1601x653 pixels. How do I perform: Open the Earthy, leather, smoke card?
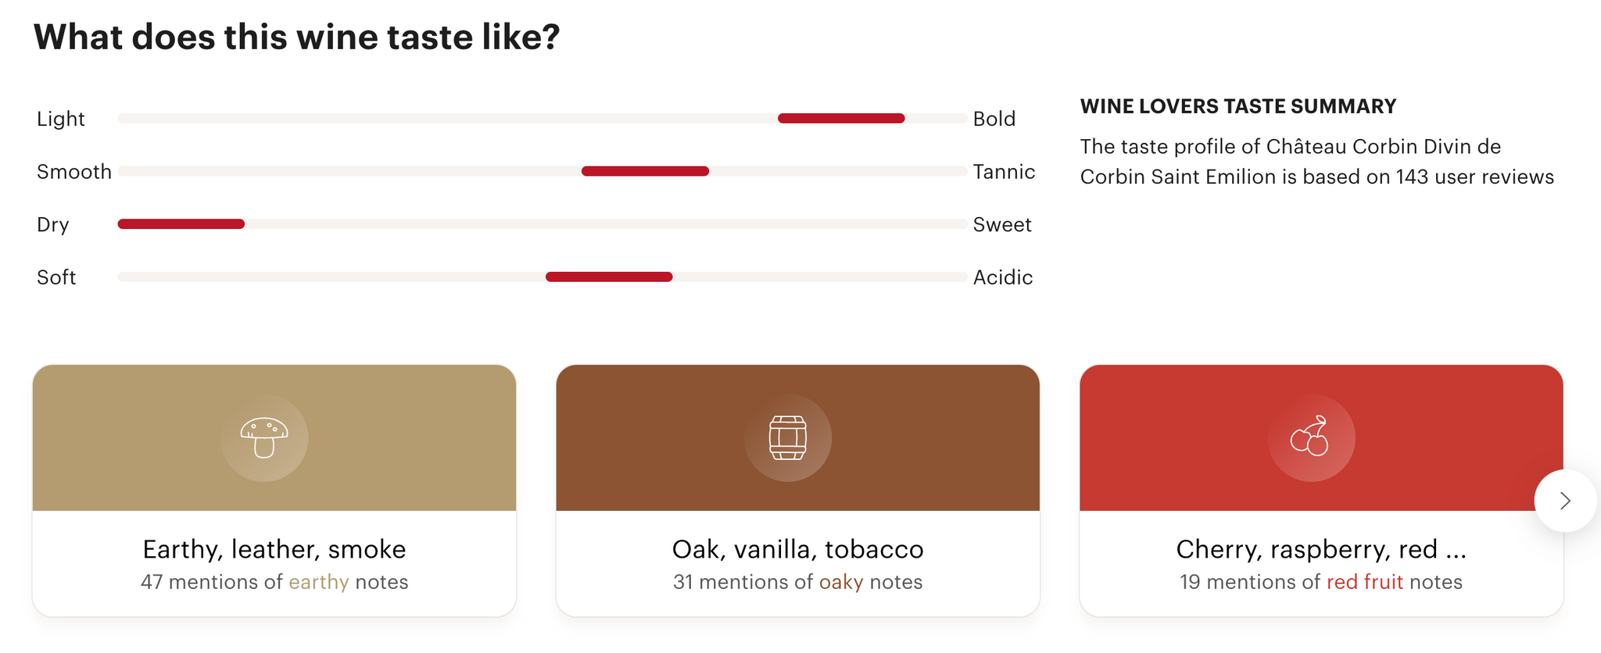pyautogui.click(x=274, y=491)
